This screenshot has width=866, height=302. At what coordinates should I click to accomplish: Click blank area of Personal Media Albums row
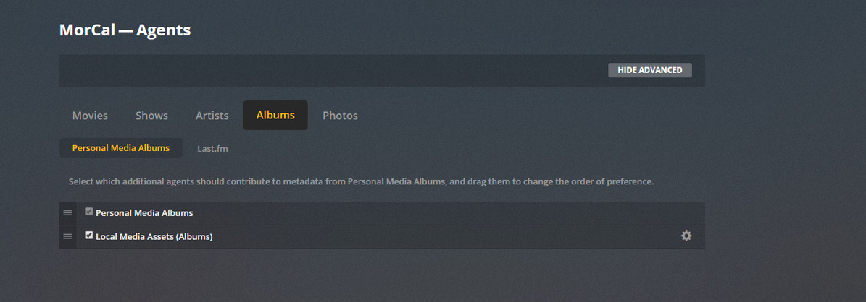click(435, 213)
